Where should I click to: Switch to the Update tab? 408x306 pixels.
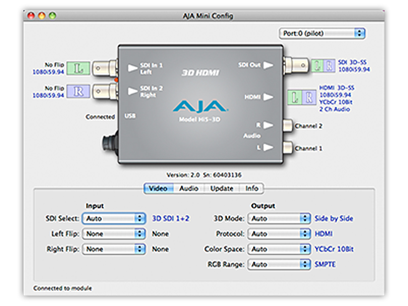point(222,188)
